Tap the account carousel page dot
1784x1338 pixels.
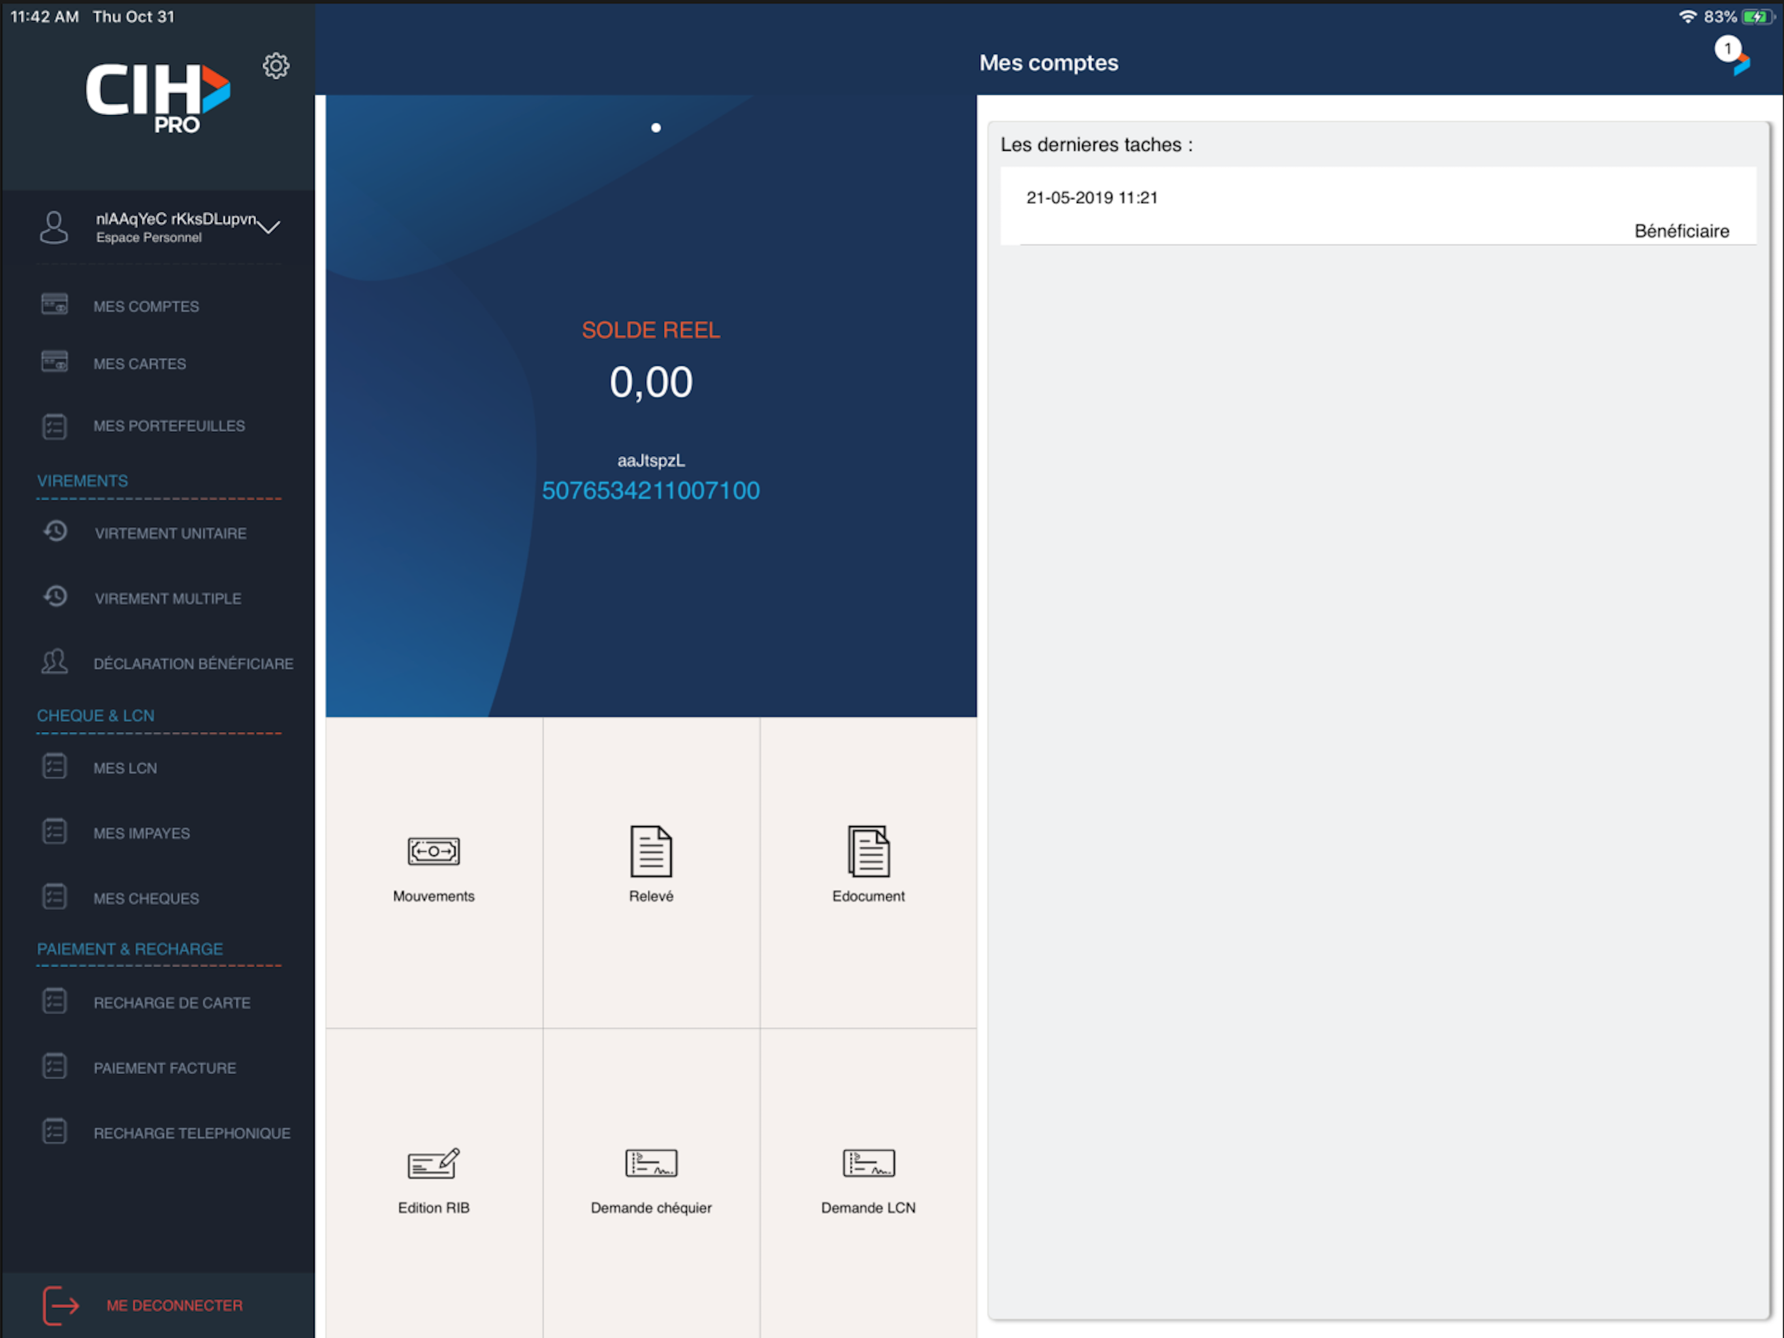coord(656,127)
